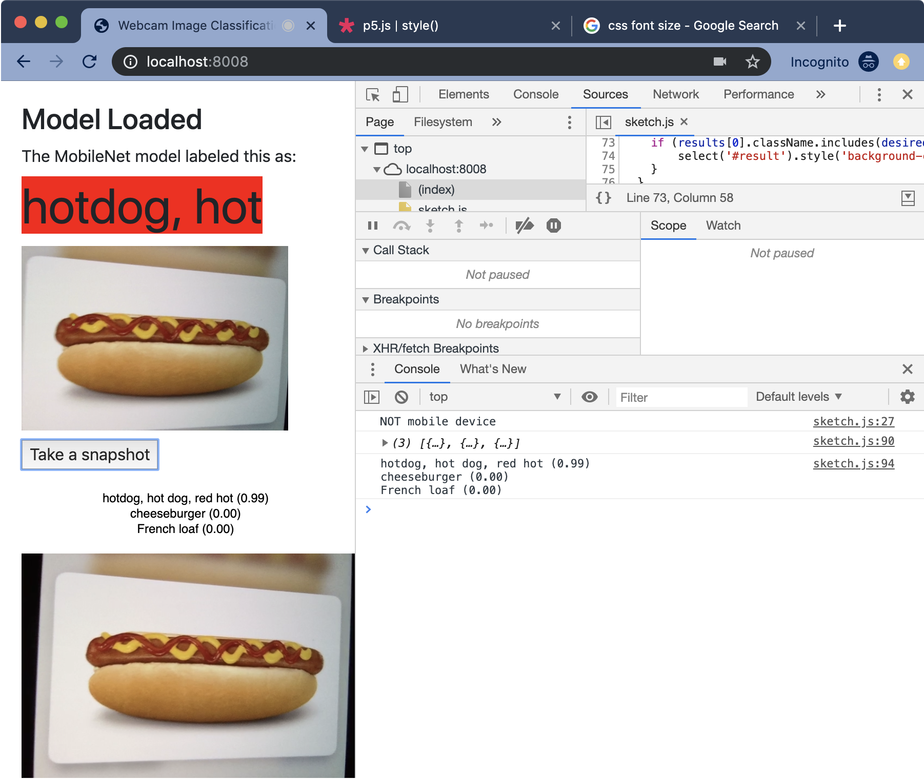The image size is (924, 779).
Task: Step over next function call
Action: pyautogui.click(x=401, y=225)
